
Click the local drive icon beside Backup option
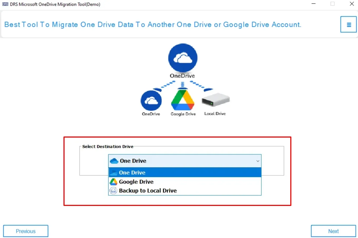point(113,191)
